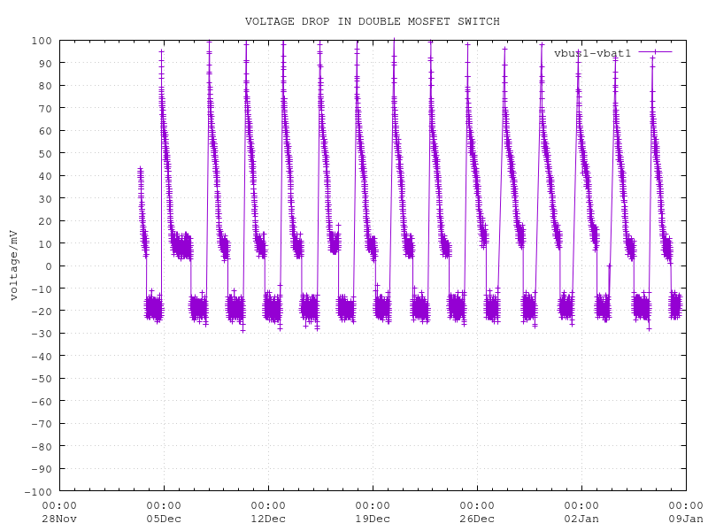Click the purple legend line sample
Screen dimensions: 708x531
655,52
